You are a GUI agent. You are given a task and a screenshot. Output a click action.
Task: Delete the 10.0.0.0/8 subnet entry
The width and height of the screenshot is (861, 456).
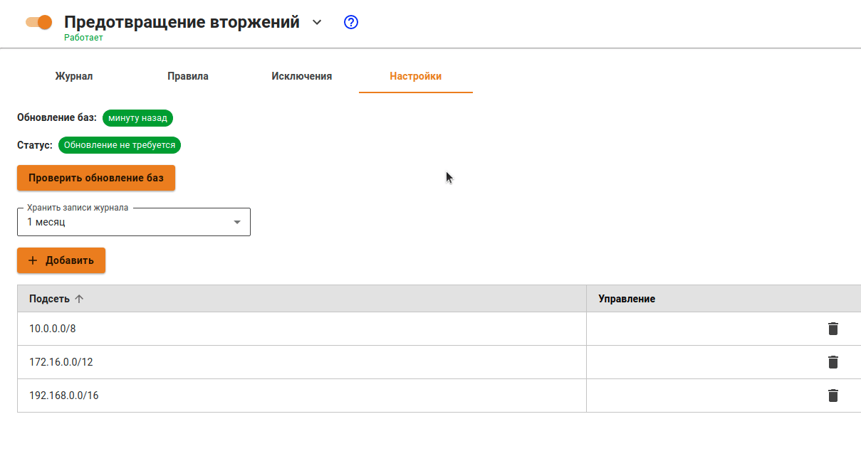[x=833, y=329]
